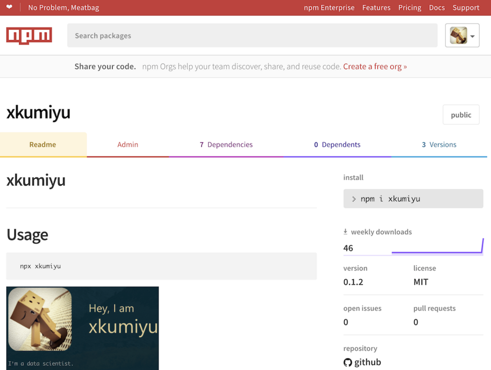Go to Pricing in the header

pos(409,7)
